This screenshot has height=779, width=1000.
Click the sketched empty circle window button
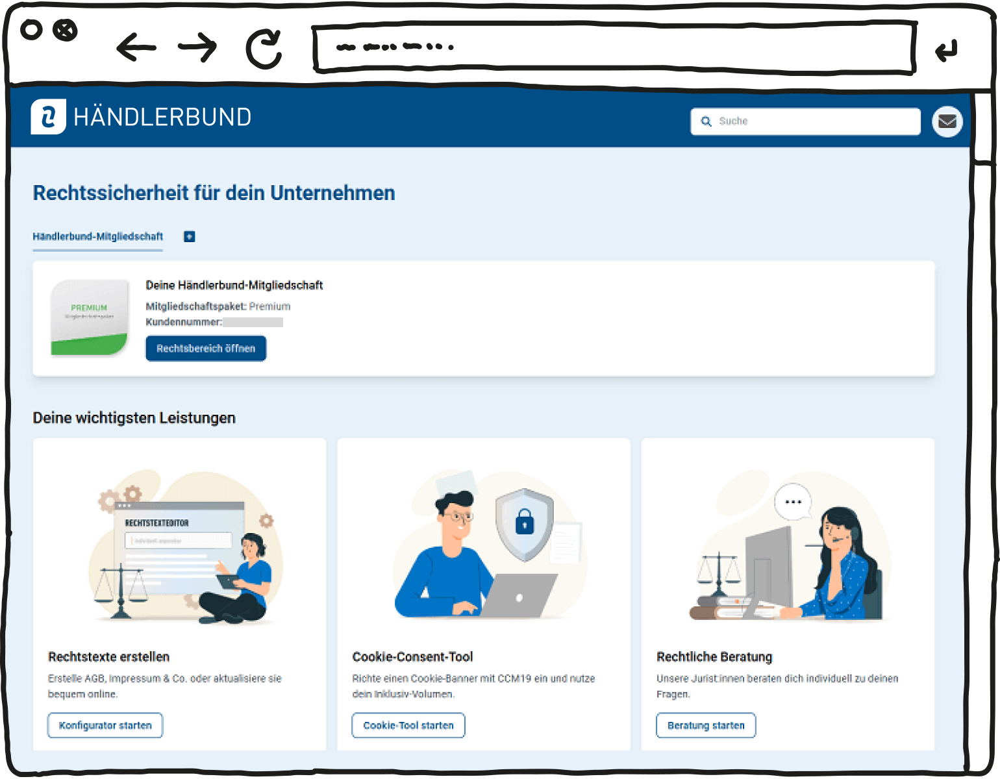point(31,30)
